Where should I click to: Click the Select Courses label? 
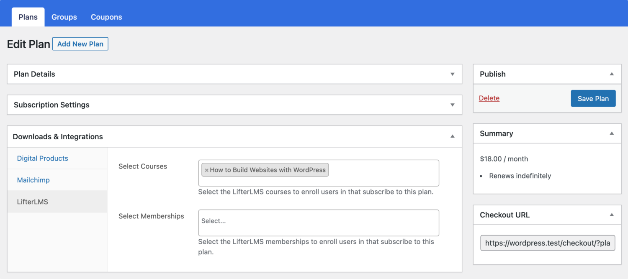pyautogui.click(x=143, y=166)
